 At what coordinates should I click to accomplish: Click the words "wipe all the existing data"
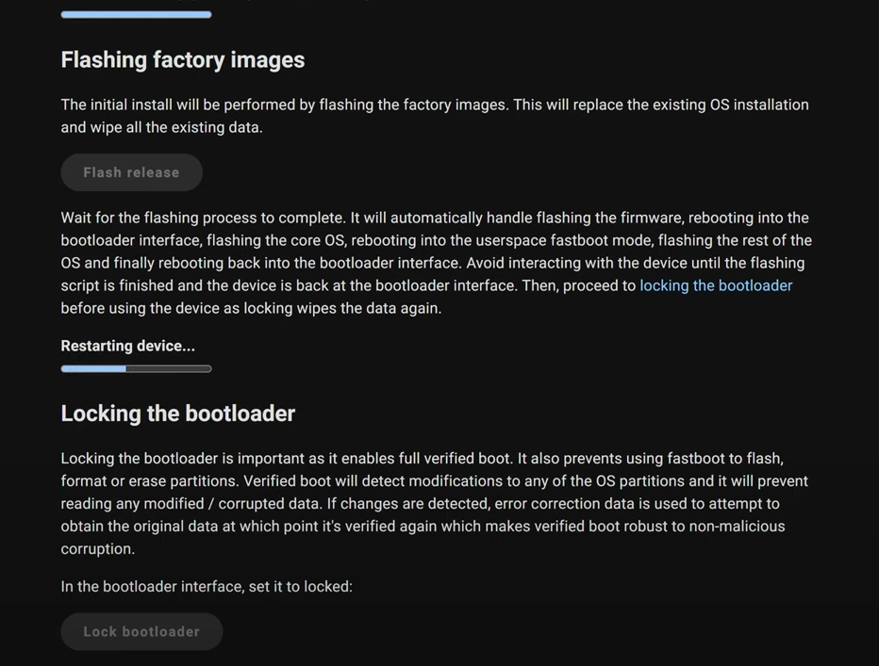coord(176,127)
